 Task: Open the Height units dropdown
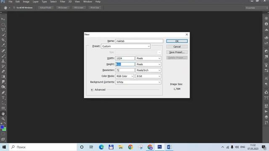[x=148, y=64]
